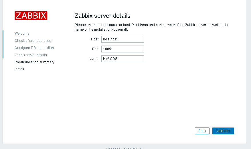Screen dimensions: 251x149
Task: Click the red ZABBIX logo
Action: [31, 15]
